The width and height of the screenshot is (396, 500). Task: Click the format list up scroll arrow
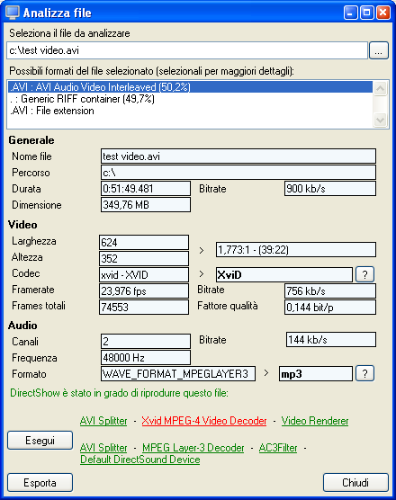click(380, 88)
